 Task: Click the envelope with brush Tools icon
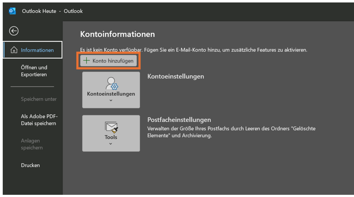111,127
